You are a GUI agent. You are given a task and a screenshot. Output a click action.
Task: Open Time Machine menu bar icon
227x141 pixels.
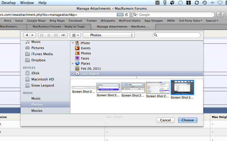pos(205,3)
